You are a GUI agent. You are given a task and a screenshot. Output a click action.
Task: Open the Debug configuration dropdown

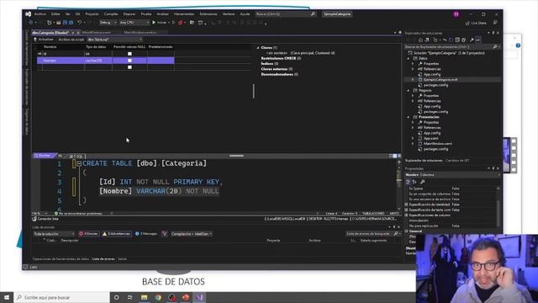[108, 23]
